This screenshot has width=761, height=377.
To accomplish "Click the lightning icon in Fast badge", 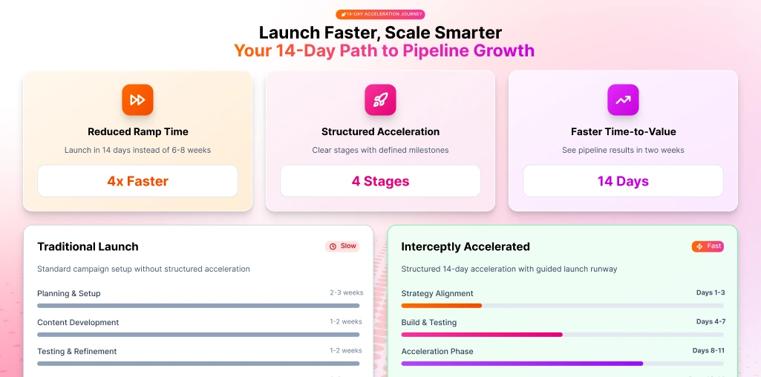I will (x=699, y=246).
